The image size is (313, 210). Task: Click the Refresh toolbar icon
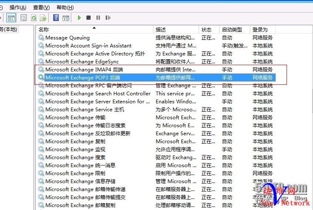tap(34, 18)
